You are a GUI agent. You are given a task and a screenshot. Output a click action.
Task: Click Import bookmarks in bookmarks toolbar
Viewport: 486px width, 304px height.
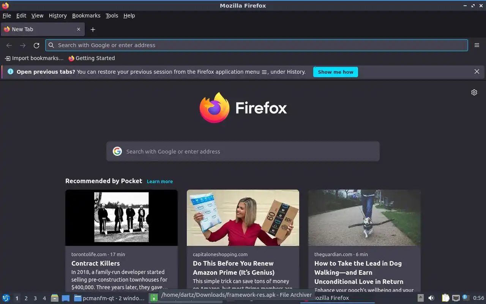pyautogui.click(x=34, y=58)
